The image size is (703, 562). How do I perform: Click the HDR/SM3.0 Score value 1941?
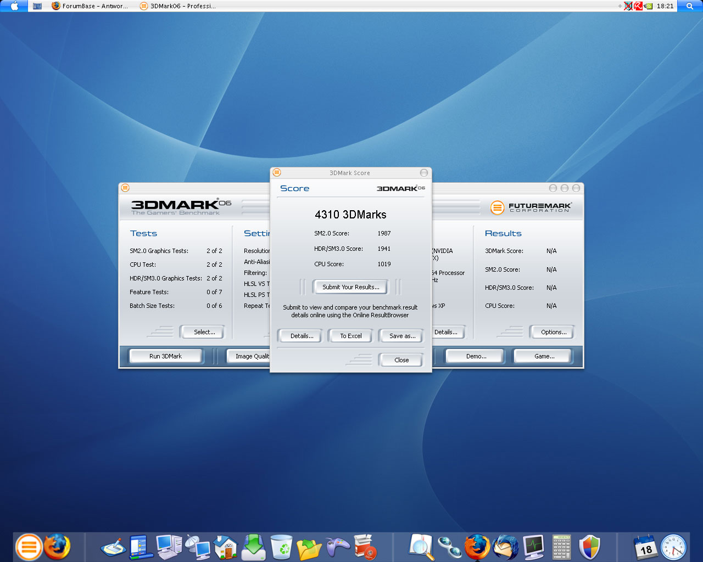pos(384,249)
